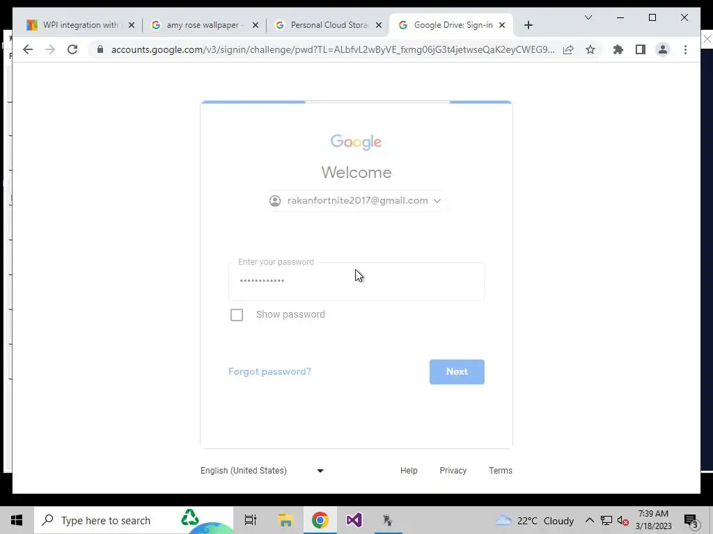Close the Personal Cloud Storage tab
The width and height of the screenshot is (713, 534).
(x=379, y=25)
